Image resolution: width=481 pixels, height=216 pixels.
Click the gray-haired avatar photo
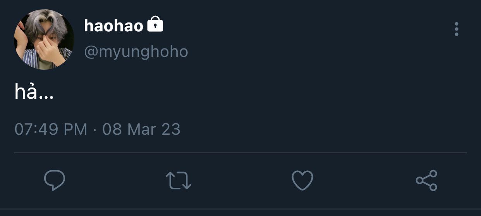44,39
